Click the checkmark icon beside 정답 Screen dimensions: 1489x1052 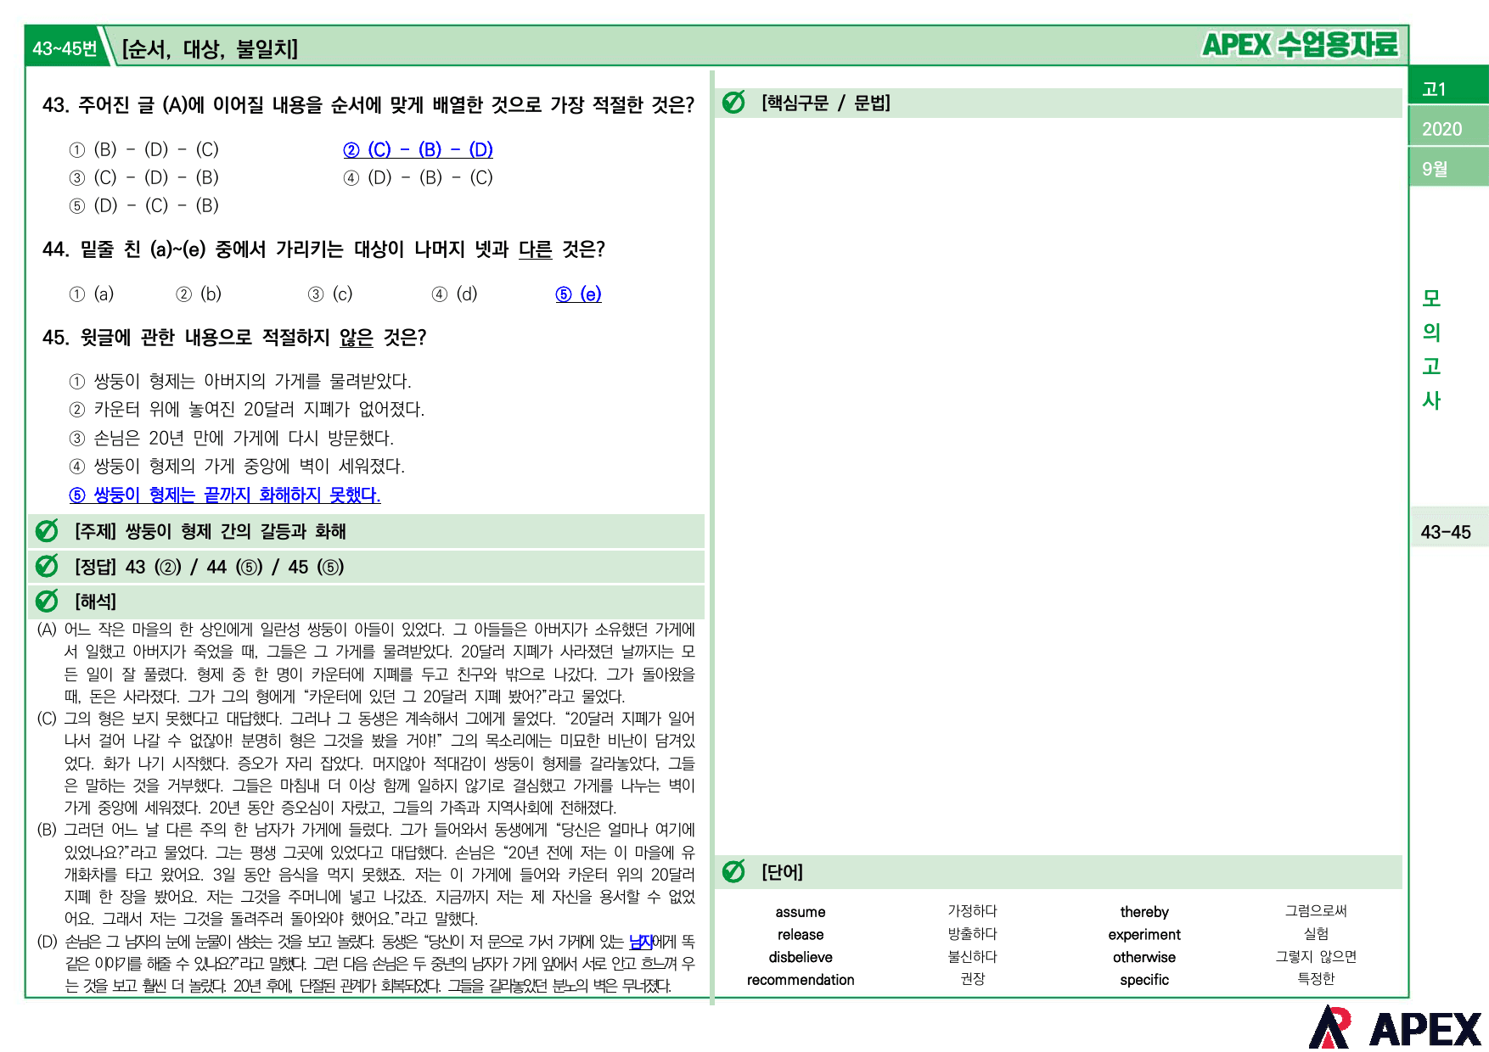(x=48, y=566)
